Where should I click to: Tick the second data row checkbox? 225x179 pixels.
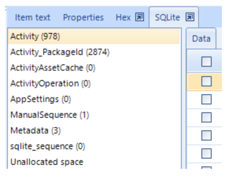tap(207, 99)
